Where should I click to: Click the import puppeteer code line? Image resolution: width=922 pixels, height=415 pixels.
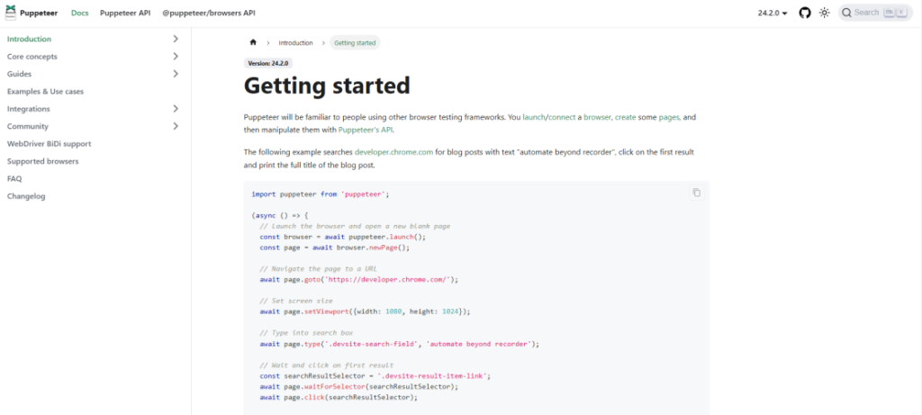click(321, 194)
